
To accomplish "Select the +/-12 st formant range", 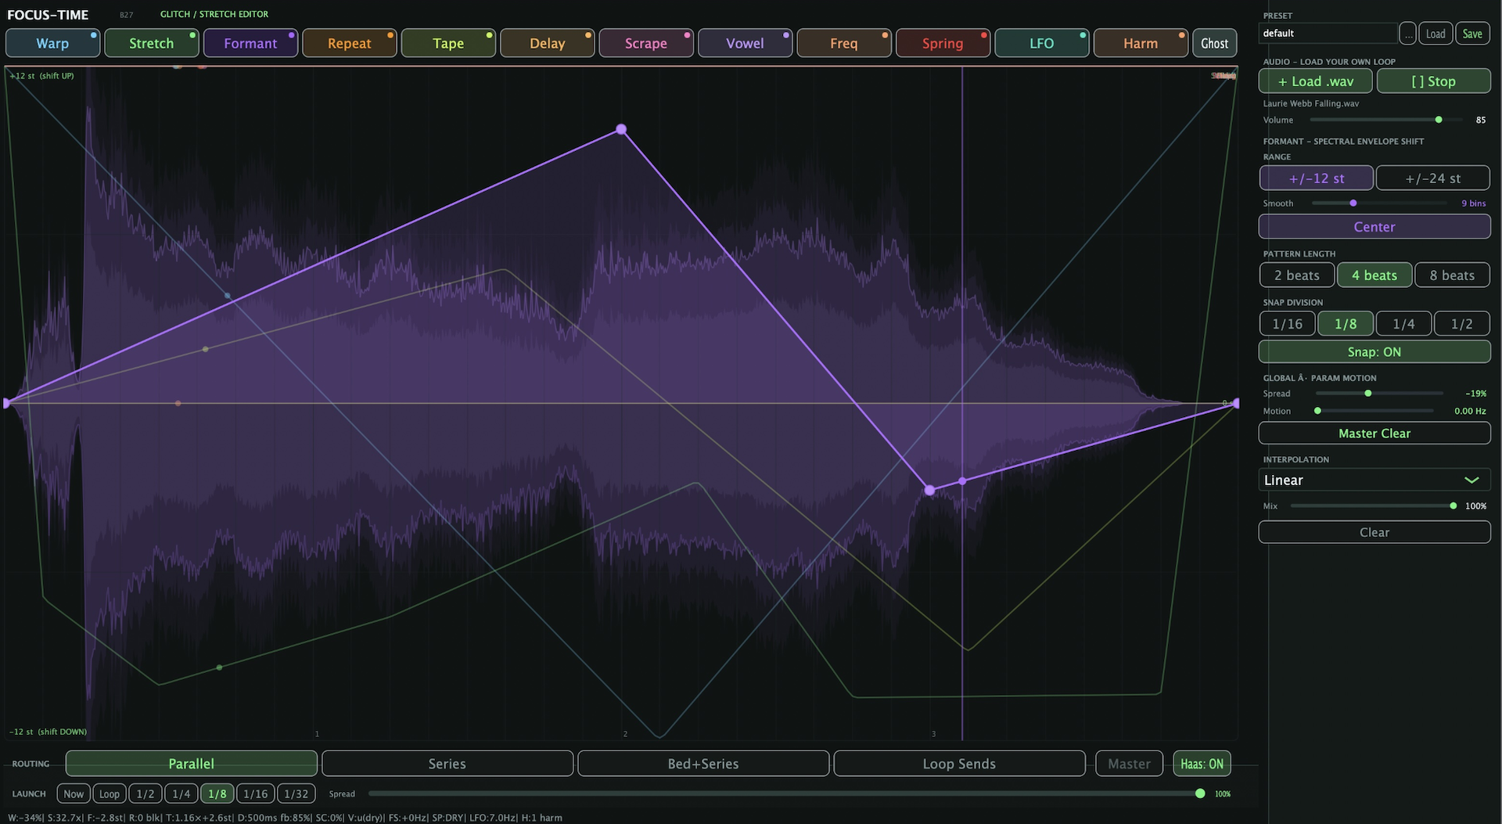I will click(x=1316, y=178).
